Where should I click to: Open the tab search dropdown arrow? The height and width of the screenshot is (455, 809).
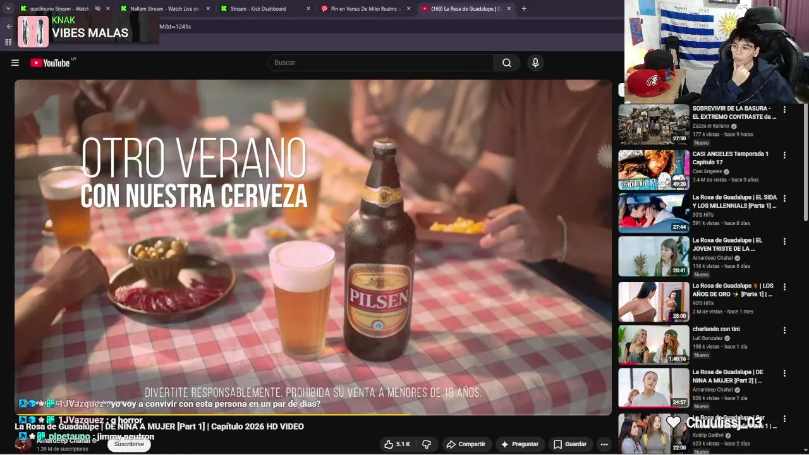click(8, 9)
